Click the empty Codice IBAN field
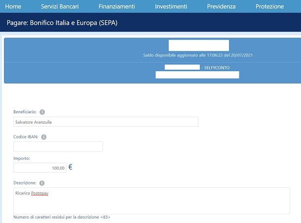Viewport: 301px width, 223px height. coord(58,147)
